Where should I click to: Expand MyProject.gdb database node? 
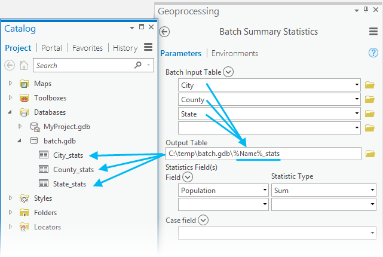tap(20, 127)
